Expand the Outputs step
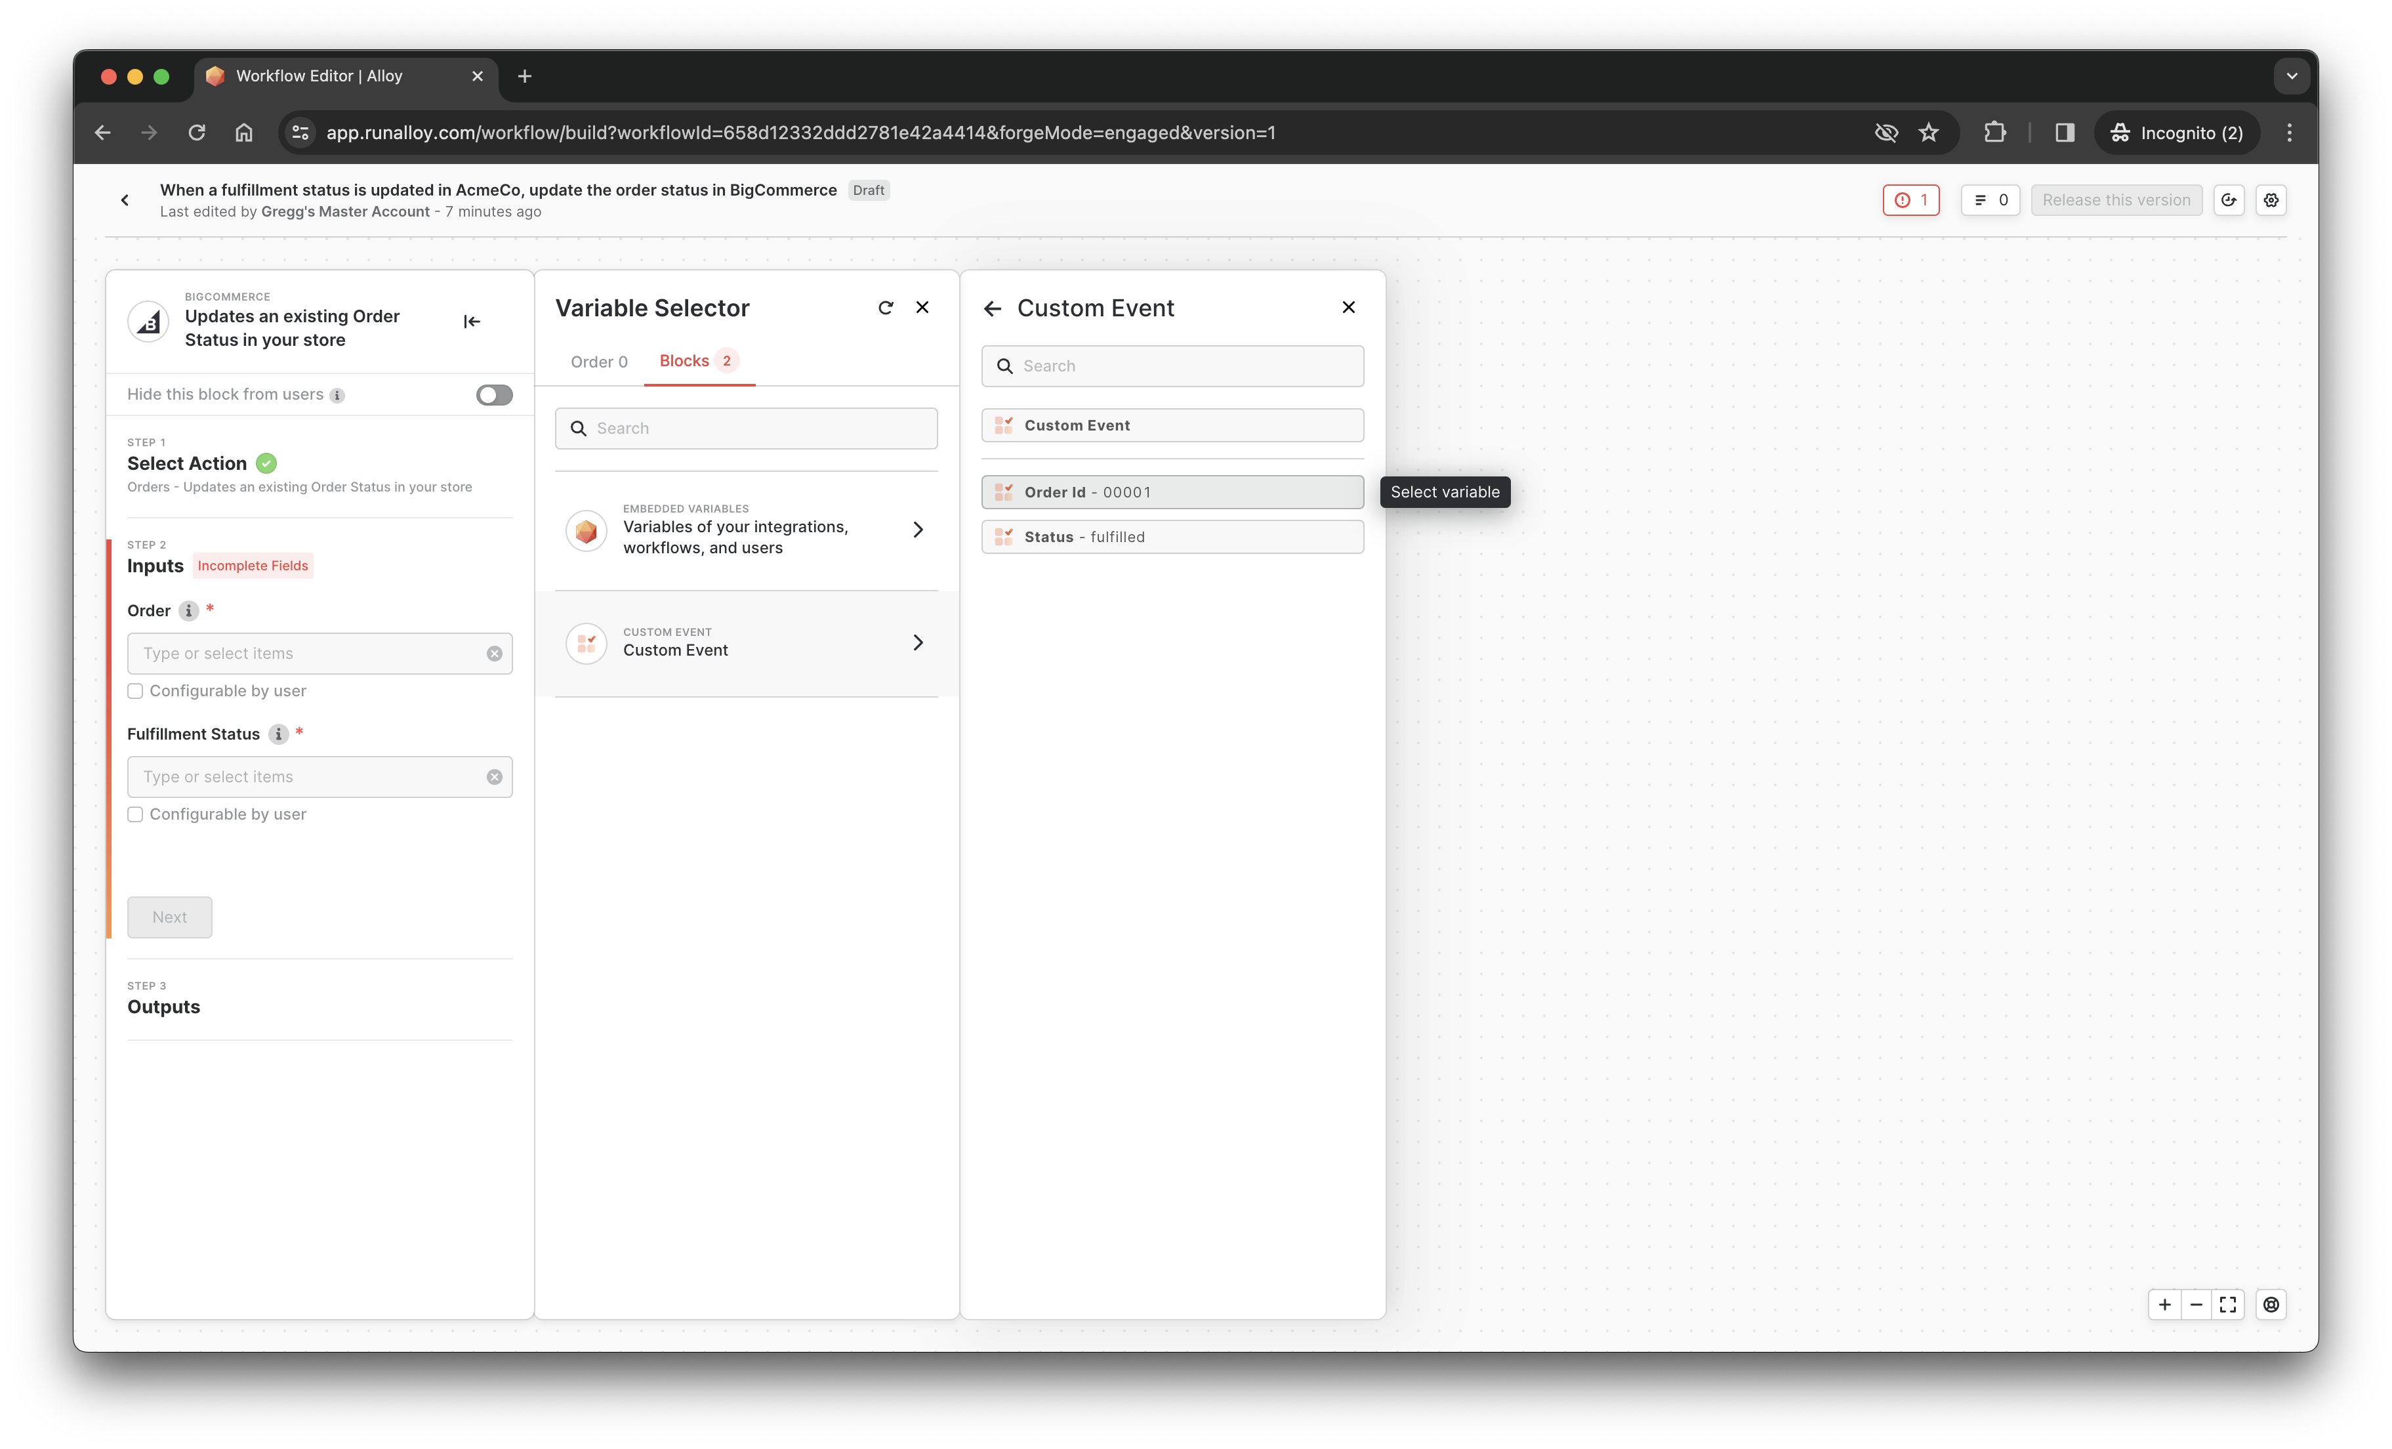Viewport: 2392px width, 1449px height. click(x=163, y=1006)
